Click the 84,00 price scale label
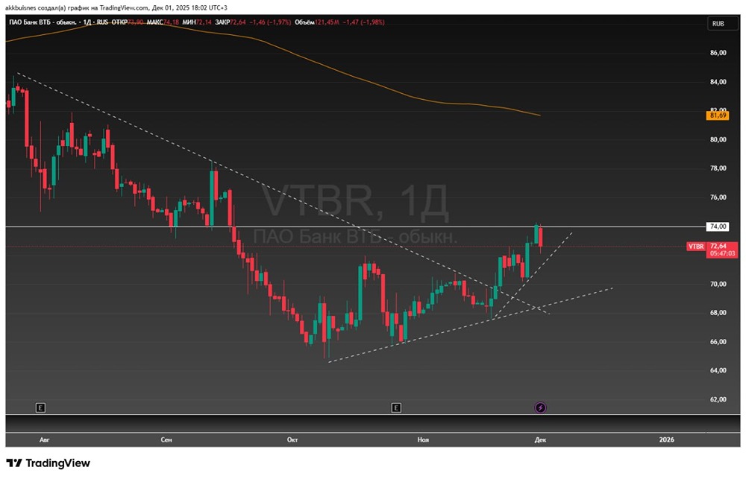 [x=718, y=82]
